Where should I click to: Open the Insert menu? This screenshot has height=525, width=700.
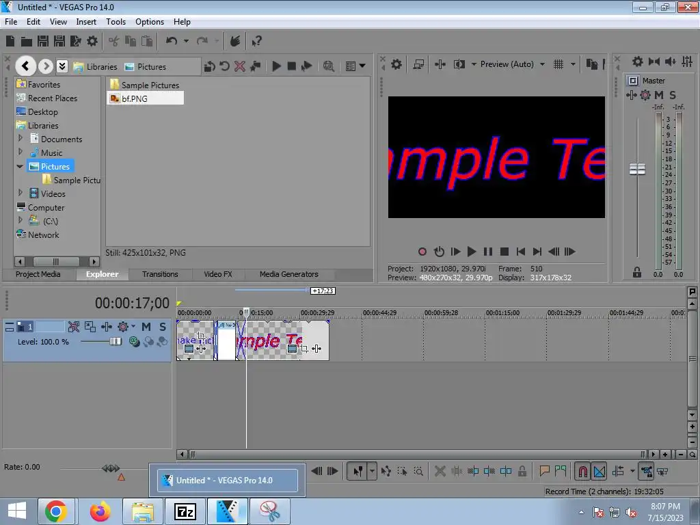pos(86,21)
